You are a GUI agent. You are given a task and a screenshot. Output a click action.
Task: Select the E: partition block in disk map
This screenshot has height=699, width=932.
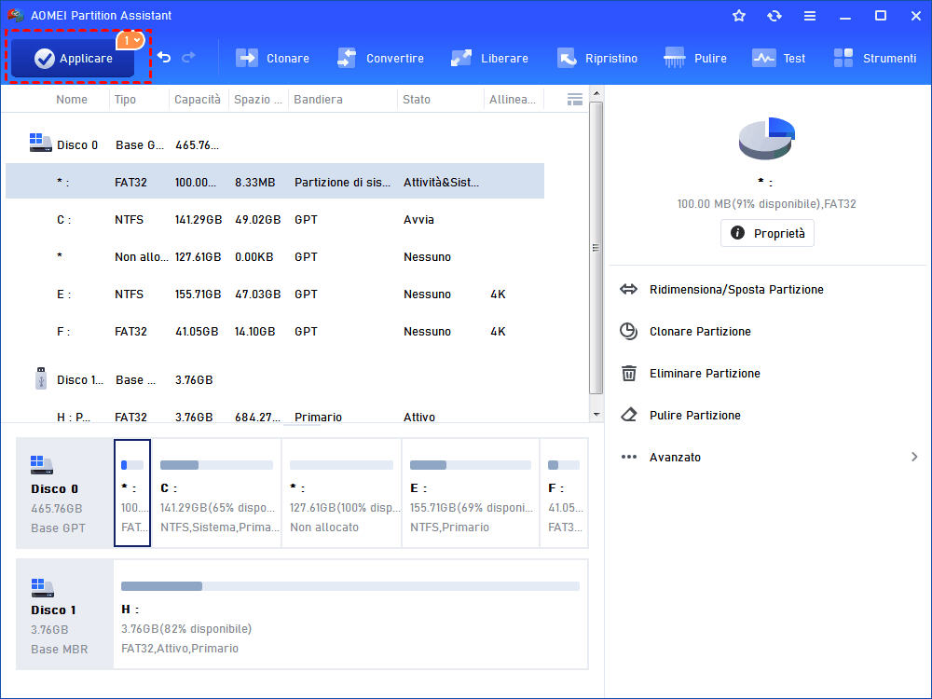point(471,493)
